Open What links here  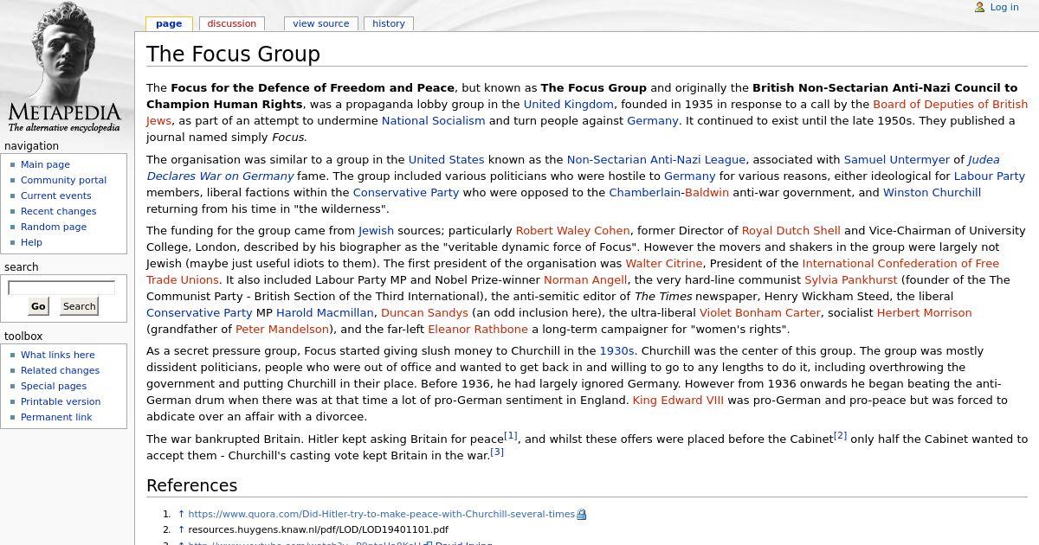[58, 355]
